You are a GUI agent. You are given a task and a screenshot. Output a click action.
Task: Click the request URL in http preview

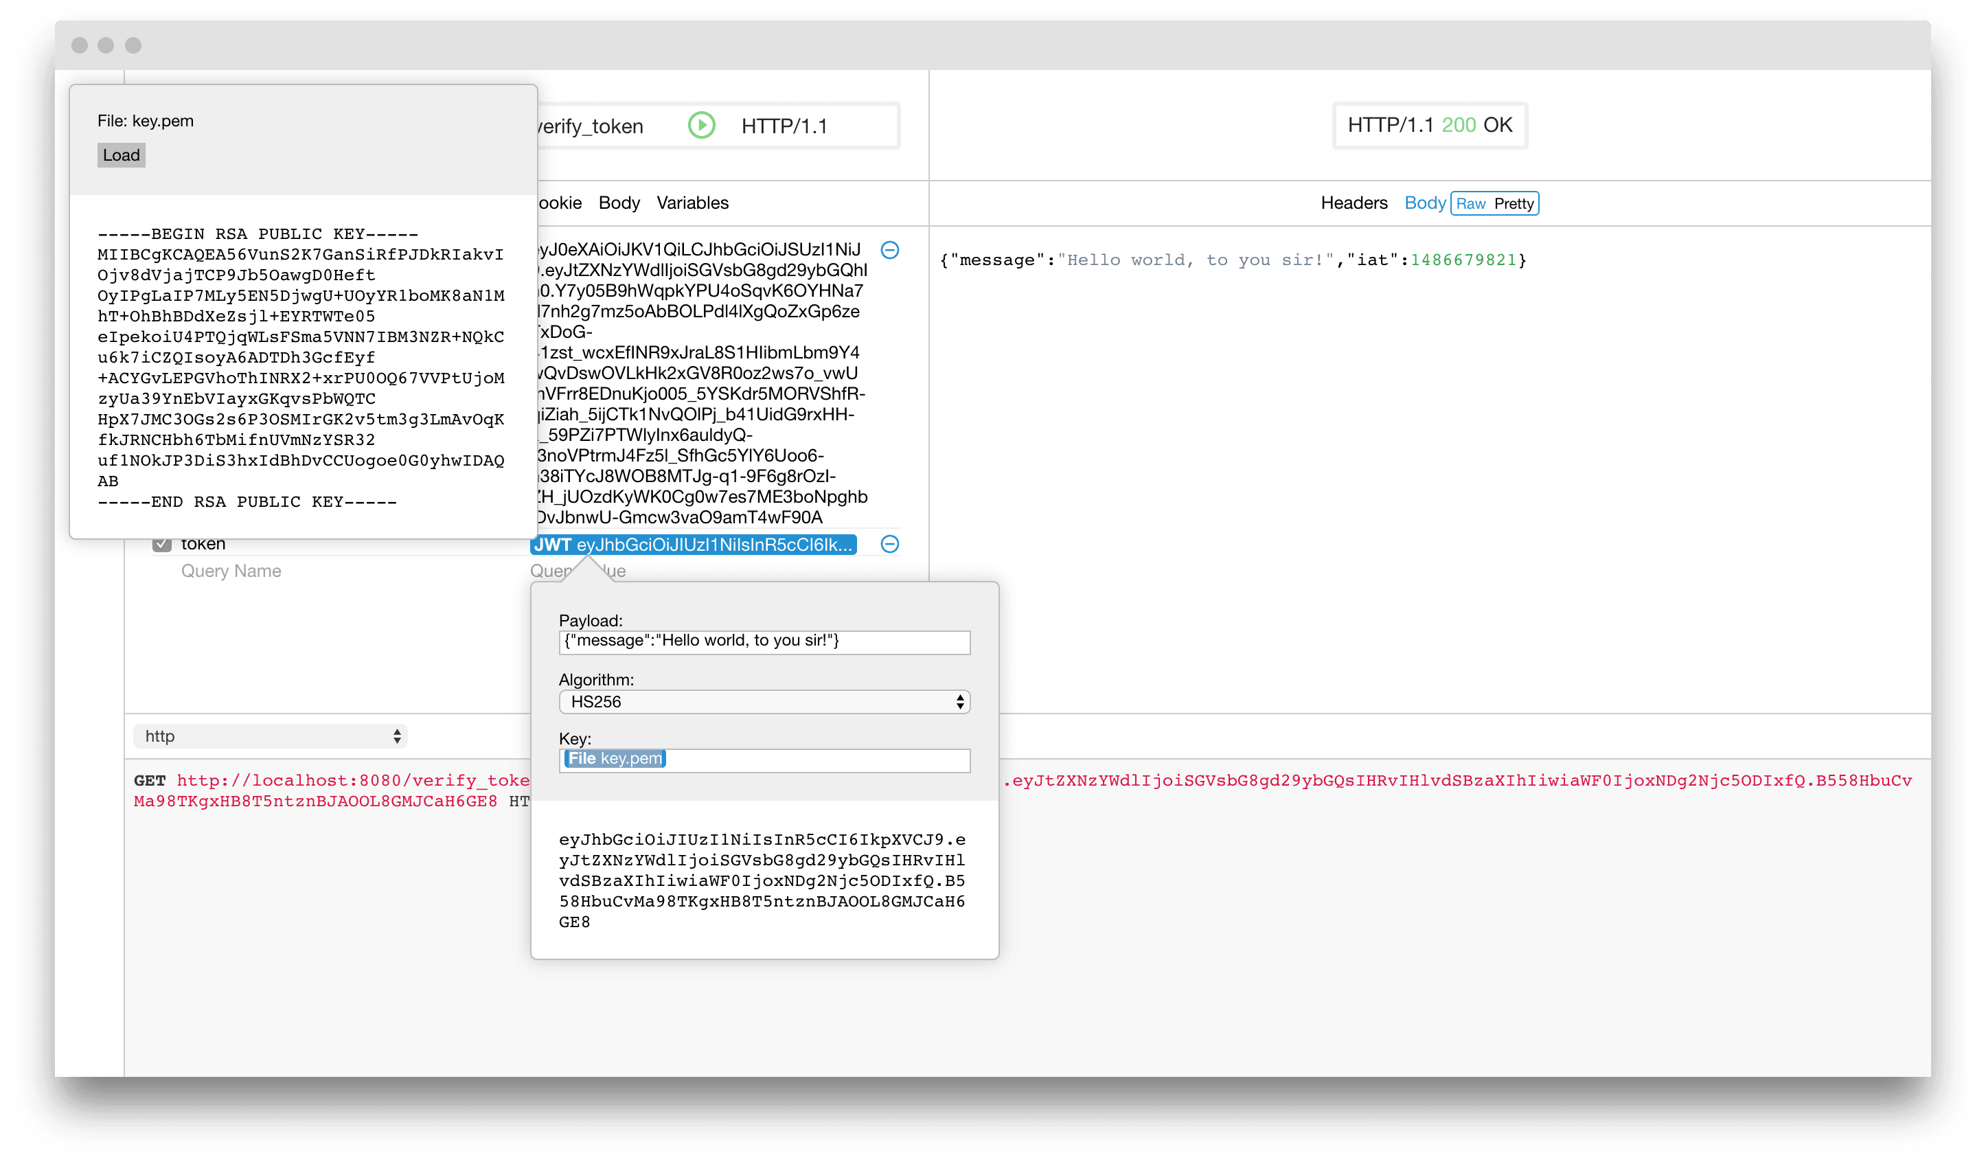353,780
